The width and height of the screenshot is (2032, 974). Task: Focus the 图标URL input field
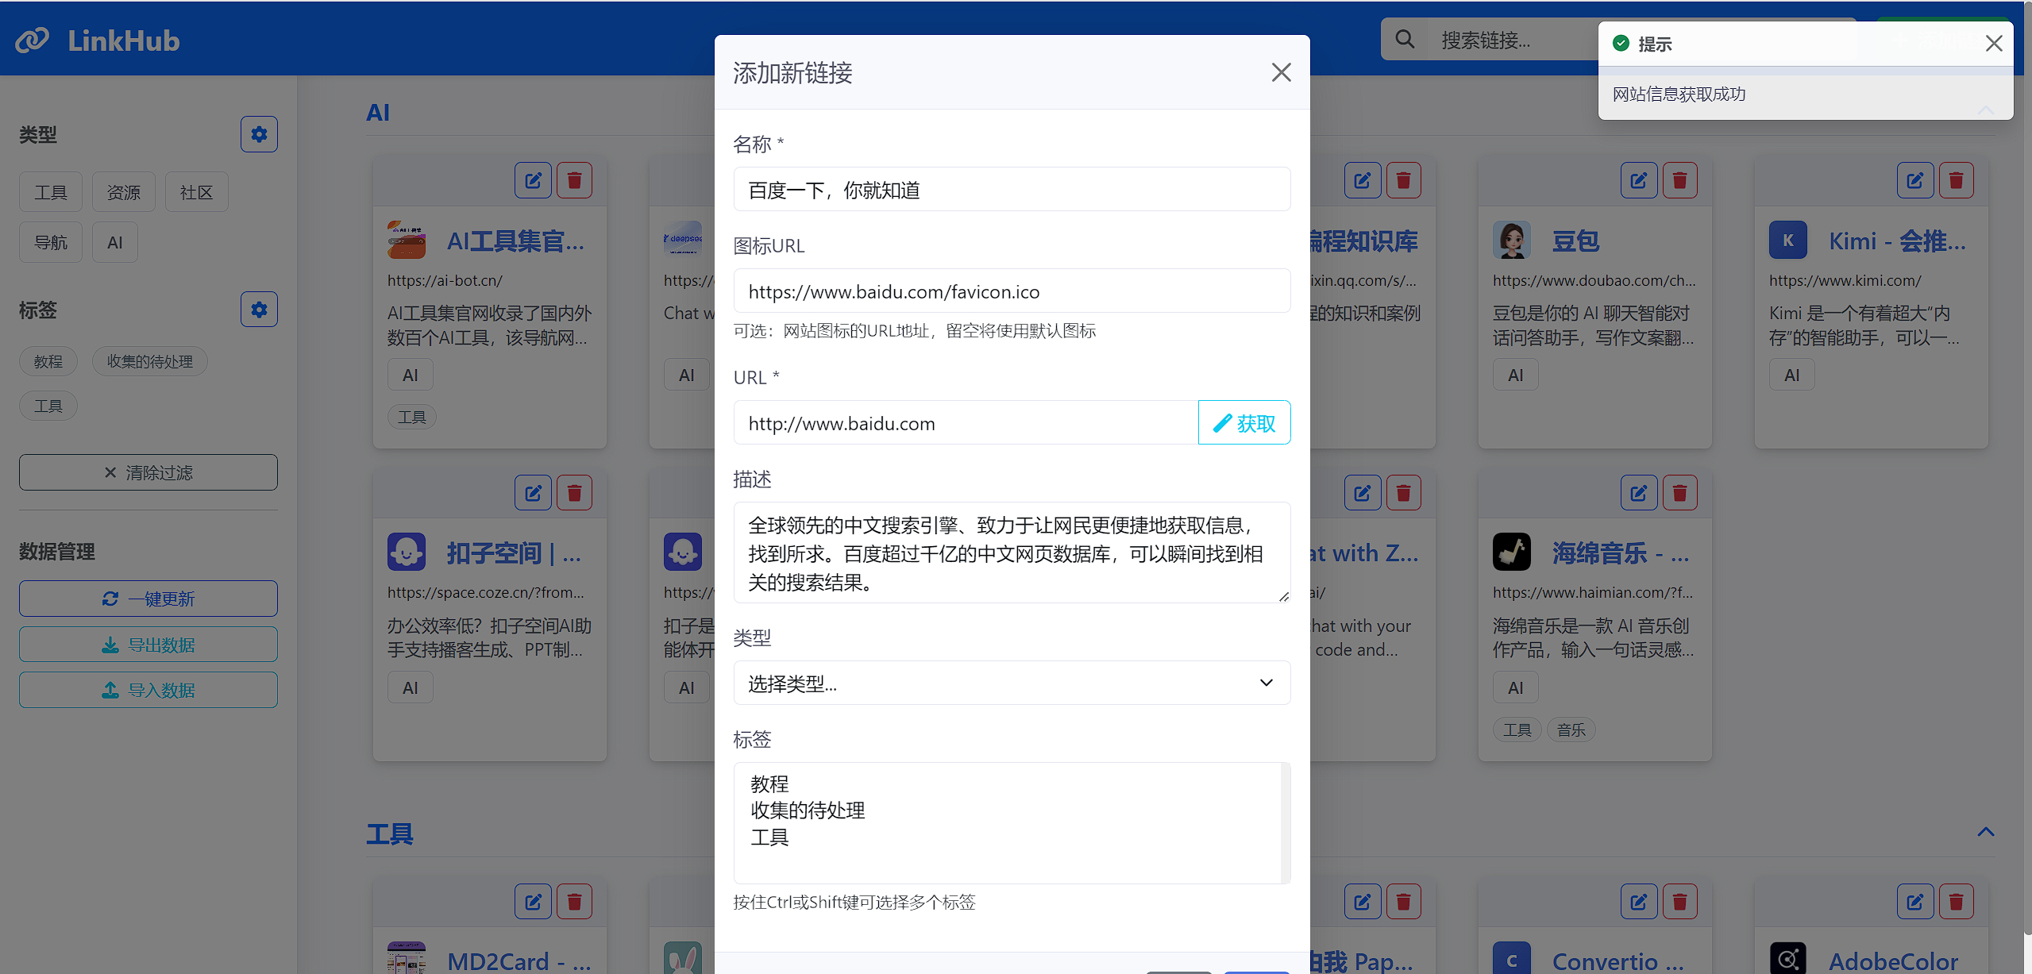pos(1012,291)
